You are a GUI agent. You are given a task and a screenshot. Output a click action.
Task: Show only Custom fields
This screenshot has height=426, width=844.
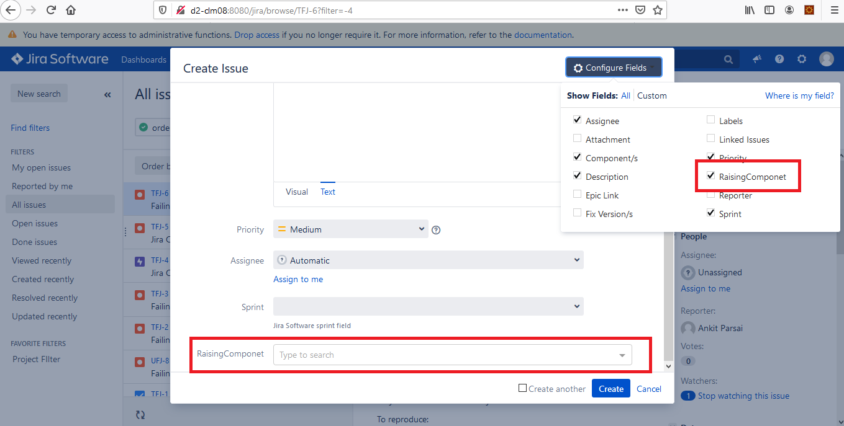(652, 96)
